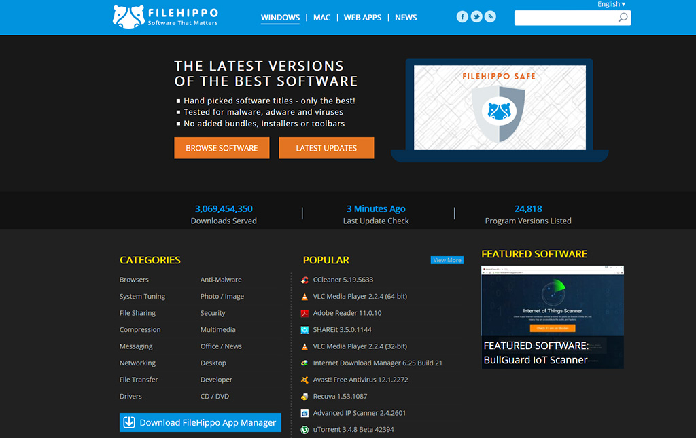Select the WINDOWS tab
This screenshot has width=696, height=438.
(x=280, y=18)
